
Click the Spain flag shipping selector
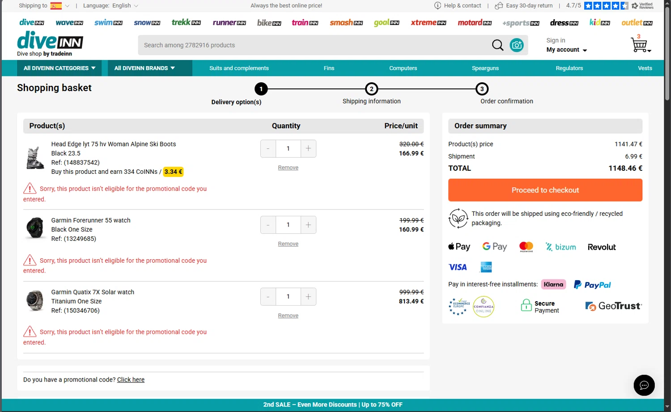[56, 6]
